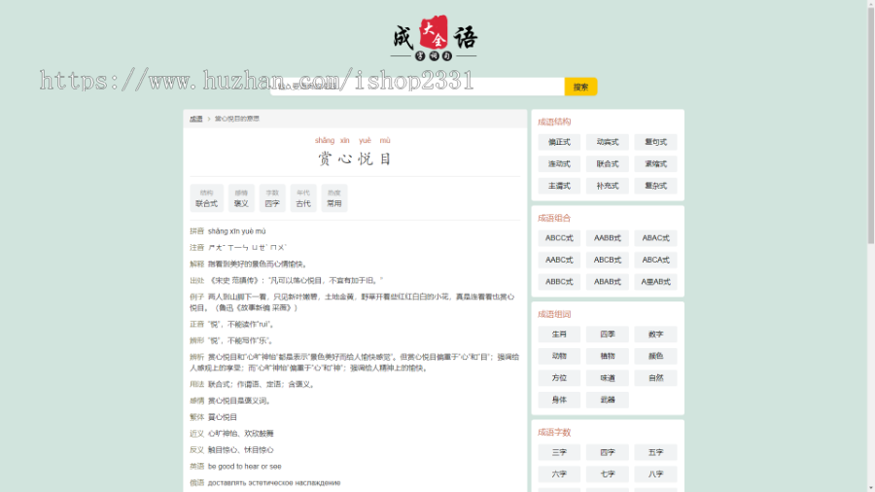Open the 偏正式 structure category
875x492 pixels.
(559, 142)
